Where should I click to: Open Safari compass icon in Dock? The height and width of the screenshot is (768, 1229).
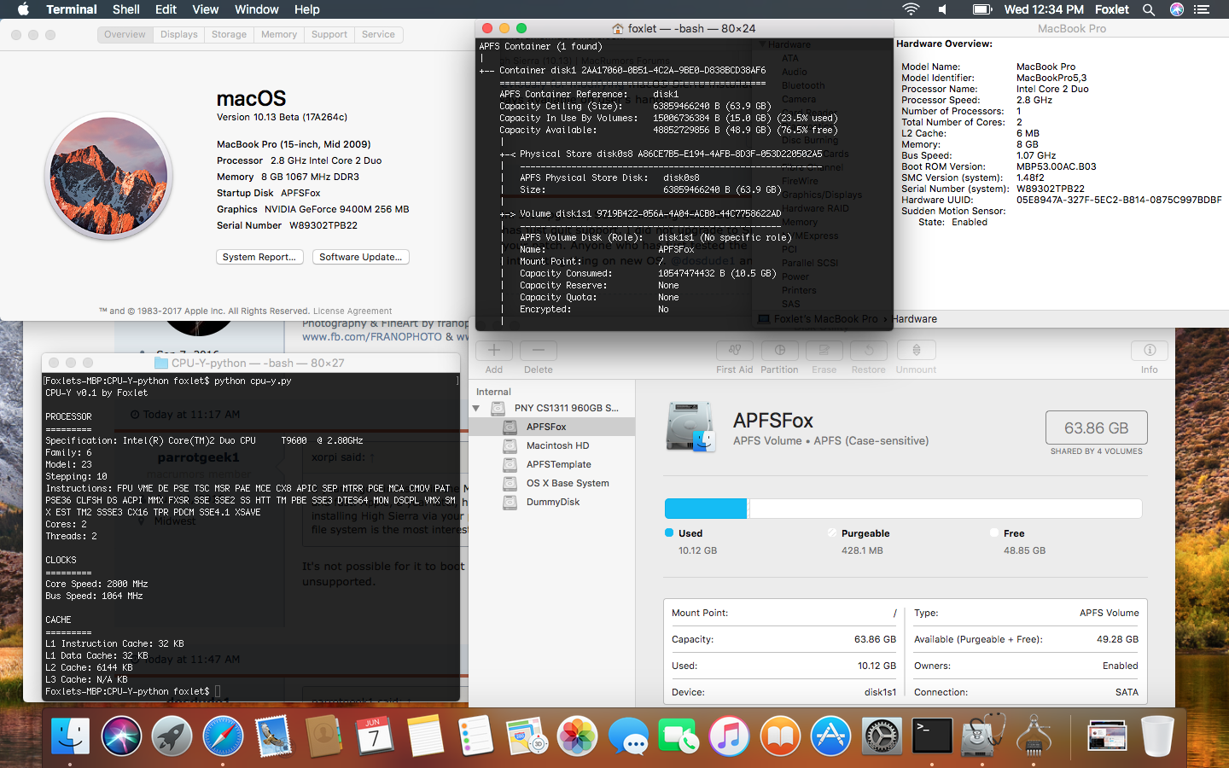point(224,736)
